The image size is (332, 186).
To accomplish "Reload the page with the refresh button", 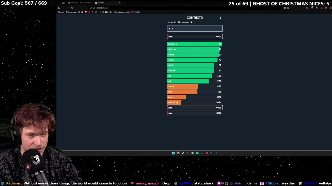I will pyautogui.click(x=72, y=8).
